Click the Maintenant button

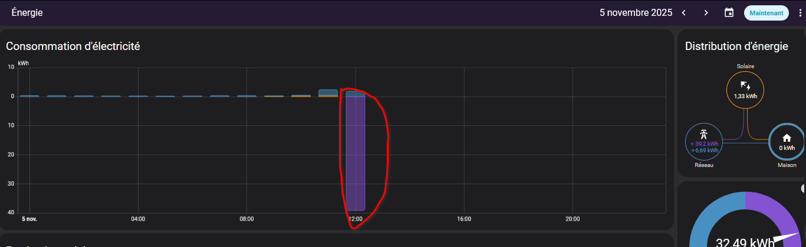766,12
